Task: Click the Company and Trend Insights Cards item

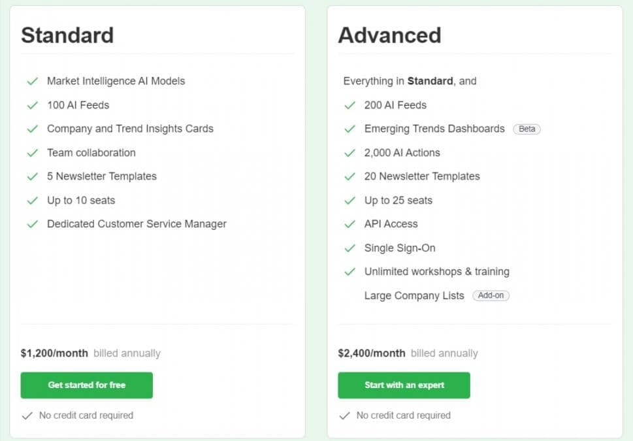Action: tap(130, 129)
